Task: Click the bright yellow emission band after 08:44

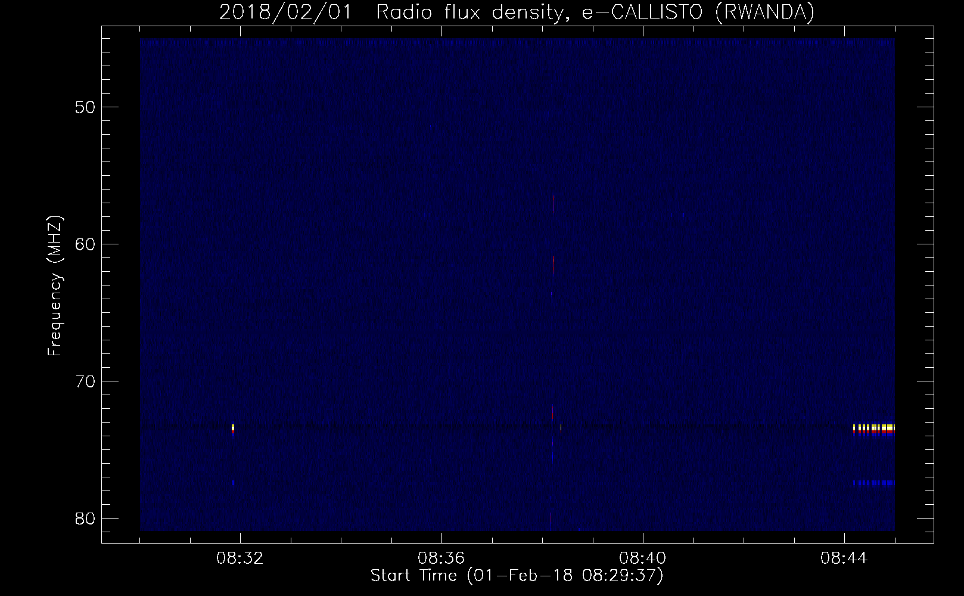Action: point(874,429)
